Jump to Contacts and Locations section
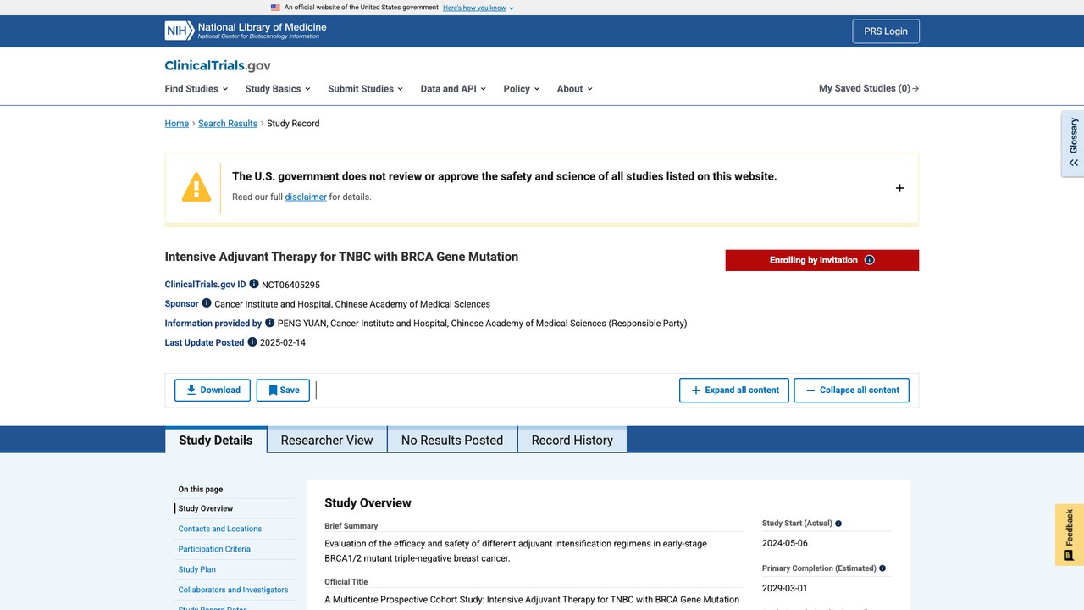 [220, 529]
